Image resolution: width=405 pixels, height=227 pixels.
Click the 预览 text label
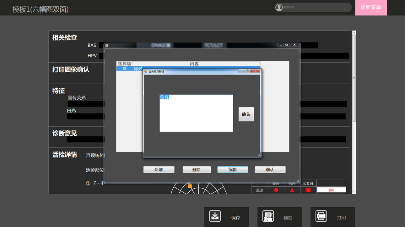[x=288, y=218]
